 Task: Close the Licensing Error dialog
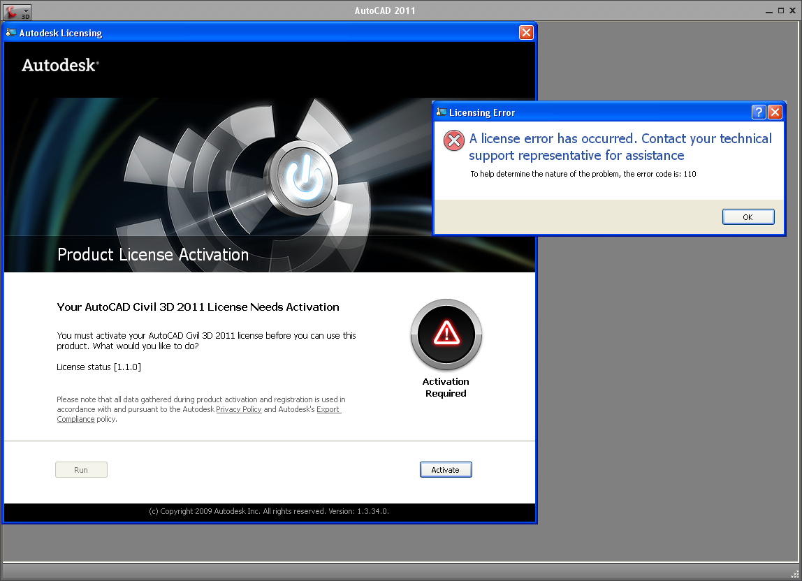775,112
